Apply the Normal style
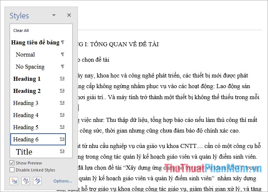Viewport: 268px width, 192px height. [38, 54]
